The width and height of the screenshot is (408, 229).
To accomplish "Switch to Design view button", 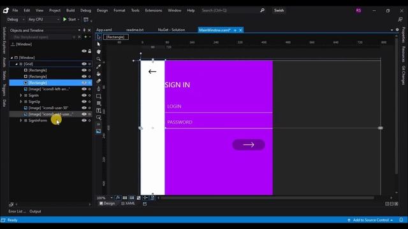I will (107, 204).
